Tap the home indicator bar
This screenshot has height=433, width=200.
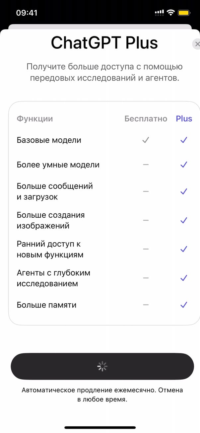[x=100, y=427]
